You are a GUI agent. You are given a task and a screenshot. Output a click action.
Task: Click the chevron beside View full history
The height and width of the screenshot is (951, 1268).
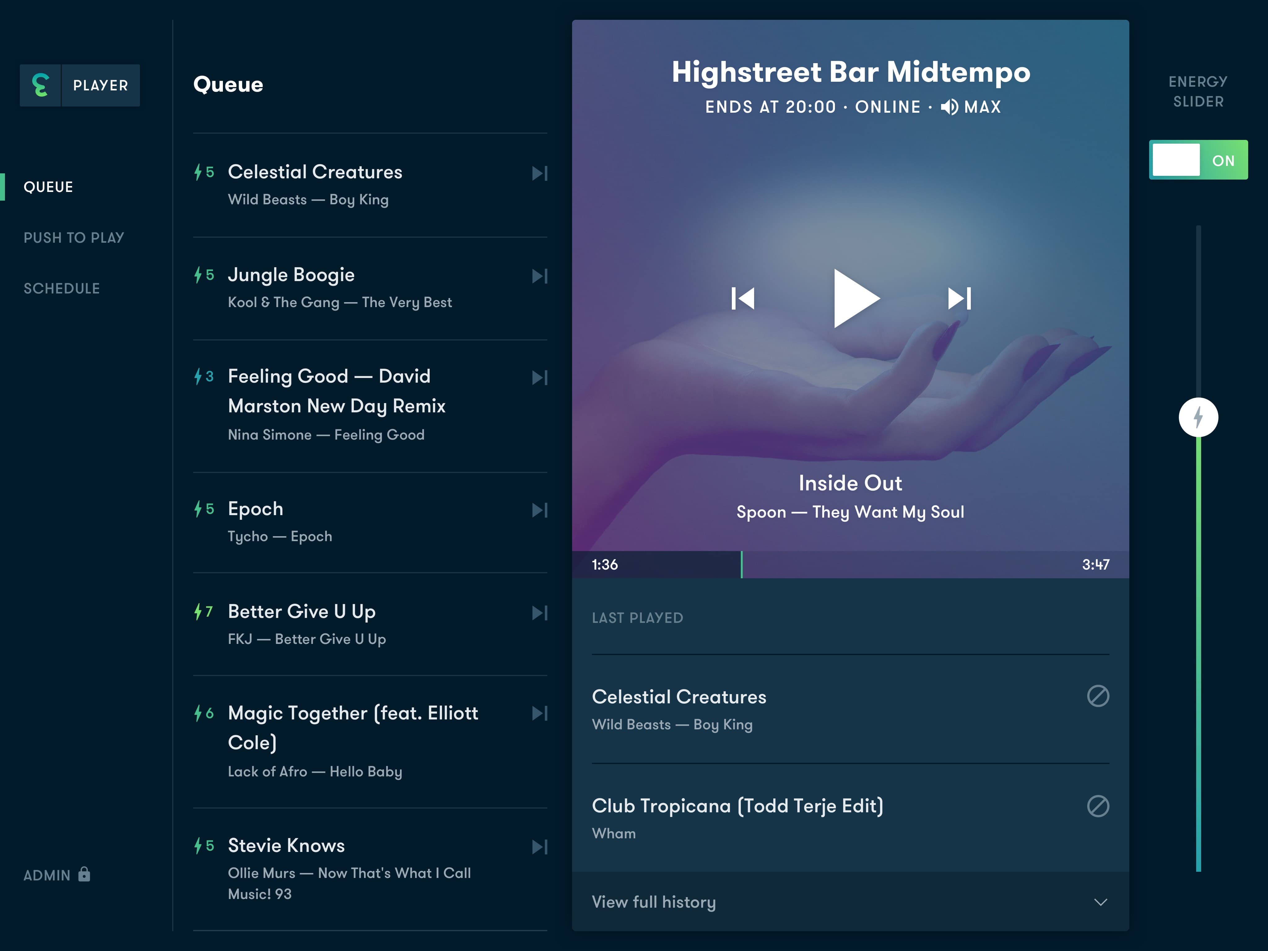[x=1100, y=902]
